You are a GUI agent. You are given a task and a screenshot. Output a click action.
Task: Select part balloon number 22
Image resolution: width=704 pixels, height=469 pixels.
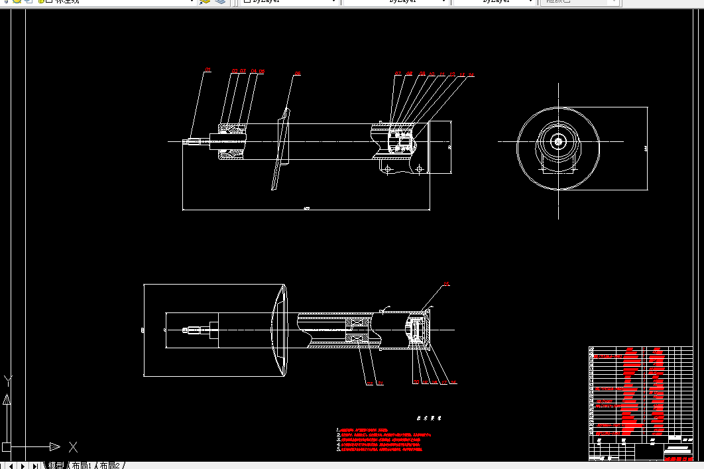click(x=369, y=383)
